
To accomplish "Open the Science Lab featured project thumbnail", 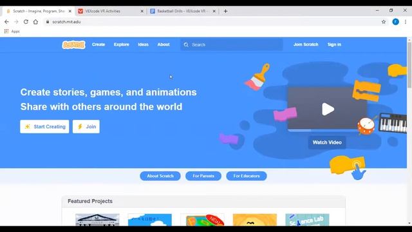I will pos(308,220).
